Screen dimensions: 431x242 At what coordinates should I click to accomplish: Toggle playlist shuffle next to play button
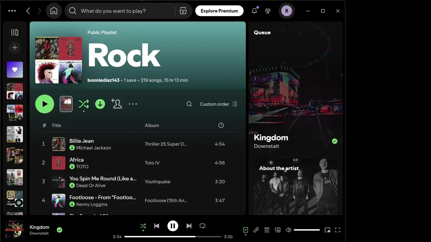[84, 104]
